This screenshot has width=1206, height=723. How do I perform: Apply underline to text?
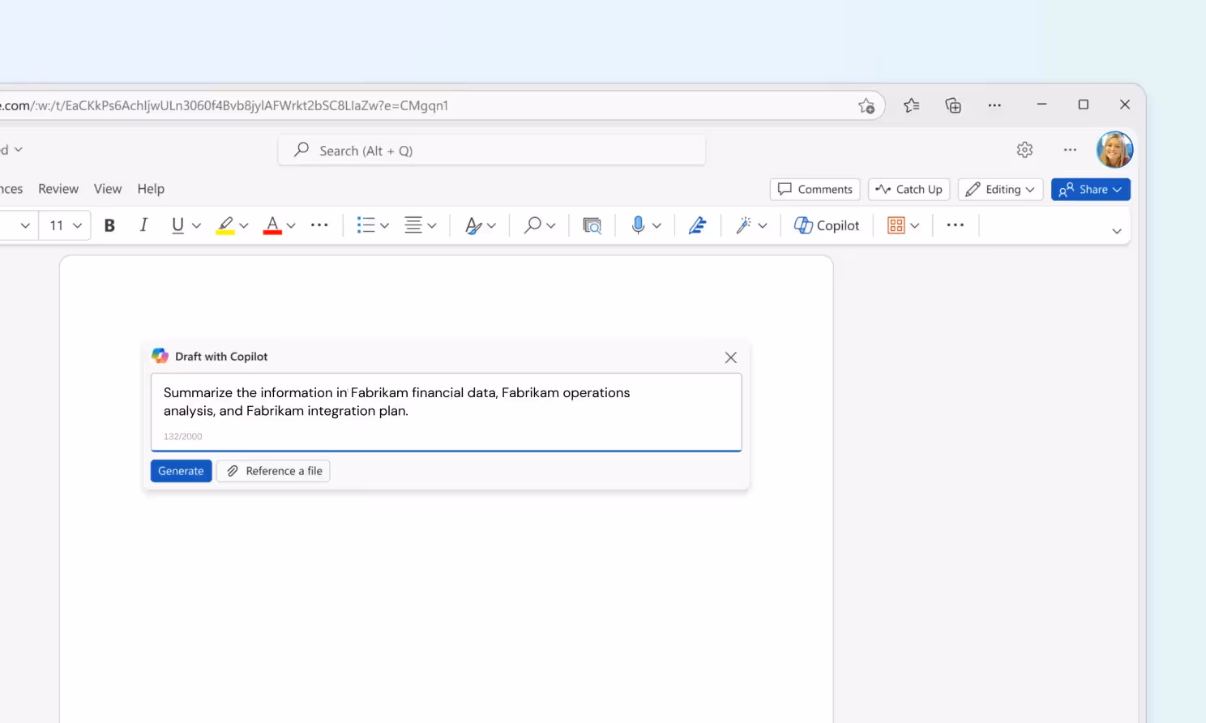tap(177, 225)
